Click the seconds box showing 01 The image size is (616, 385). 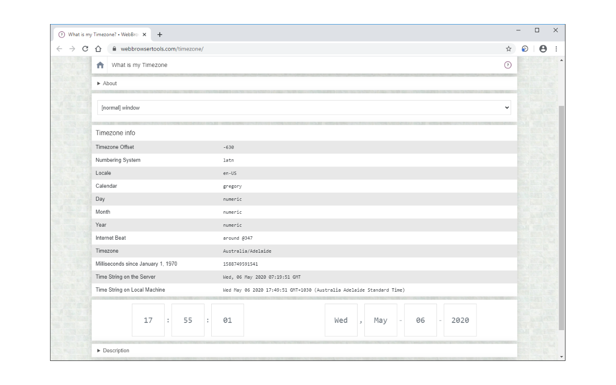(228, 320)
